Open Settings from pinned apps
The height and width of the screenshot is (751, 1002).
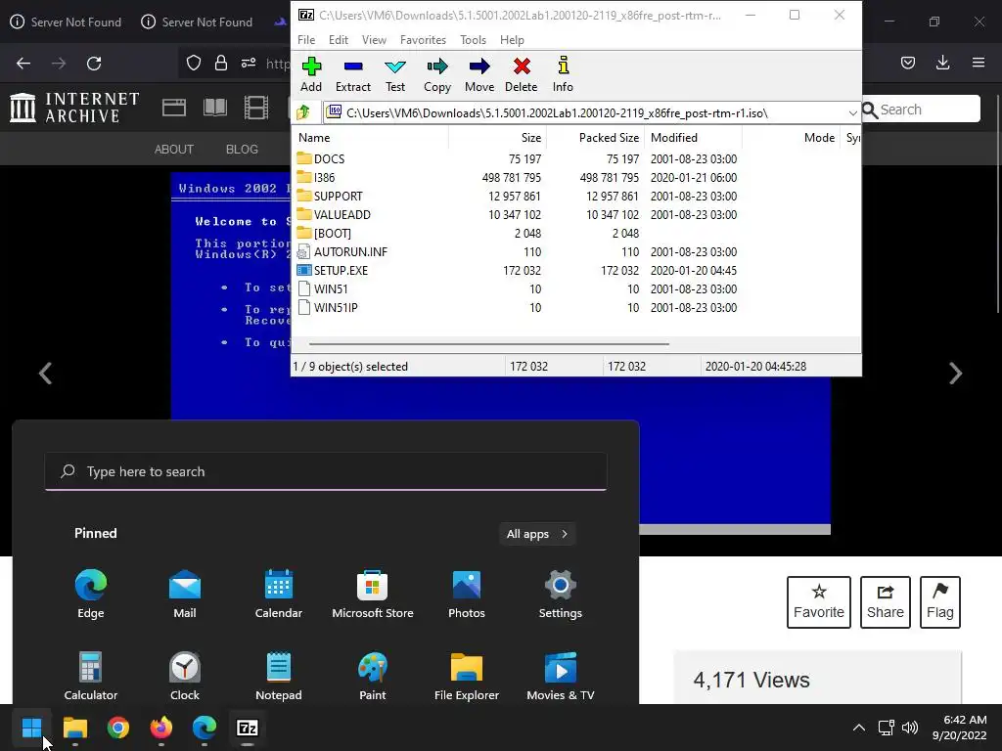561,594
